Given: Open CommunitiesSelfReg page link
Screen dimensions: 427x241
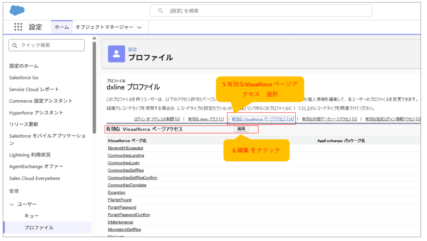Looking at the screenshot, I should coord(126,170).
